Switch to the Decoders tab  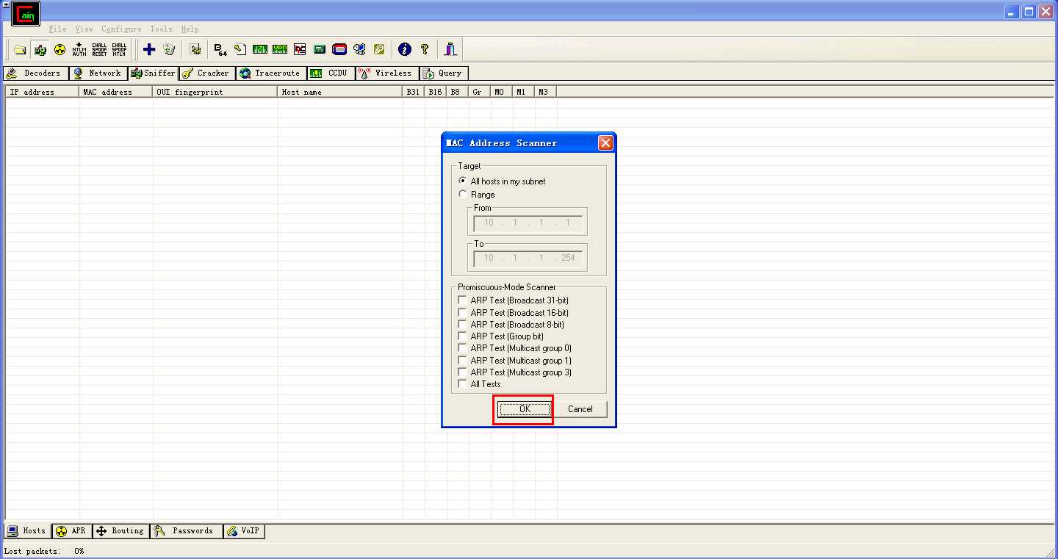pos(36,73)
